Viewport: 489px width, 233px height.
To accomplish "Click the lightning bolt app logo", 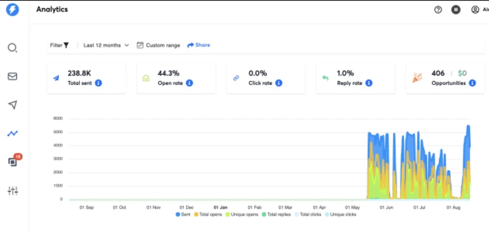I will [12, 10].
